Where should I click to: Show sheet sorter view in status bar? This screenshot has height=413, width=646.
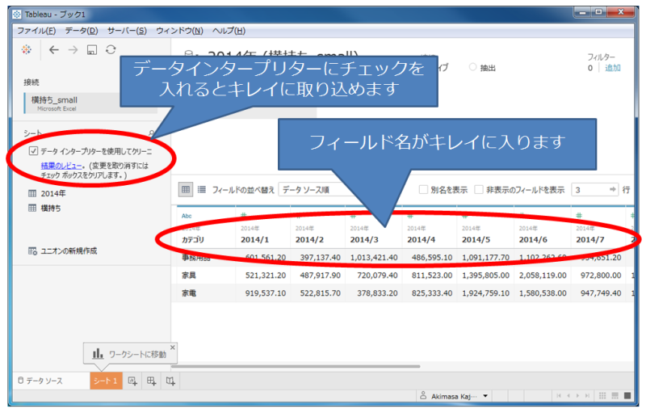pyautogui.click(x=602, y=396)
